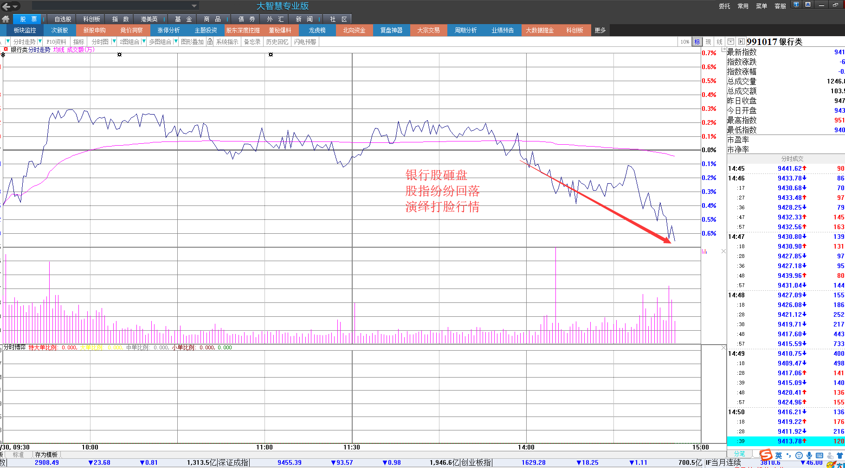Screen dimensions: 845x468
Task: Open the 常用 menu
Action: coord(743,6)
